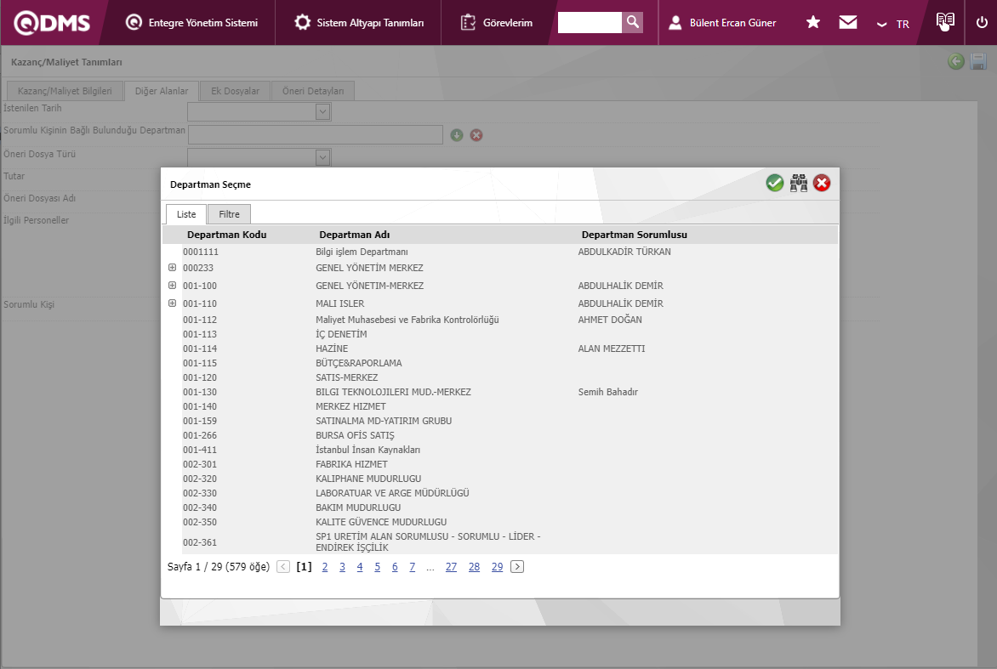
Task: Open Sistem Altyapı Tanımları menu
Action: pyautogui.click(x=358, y=23)
